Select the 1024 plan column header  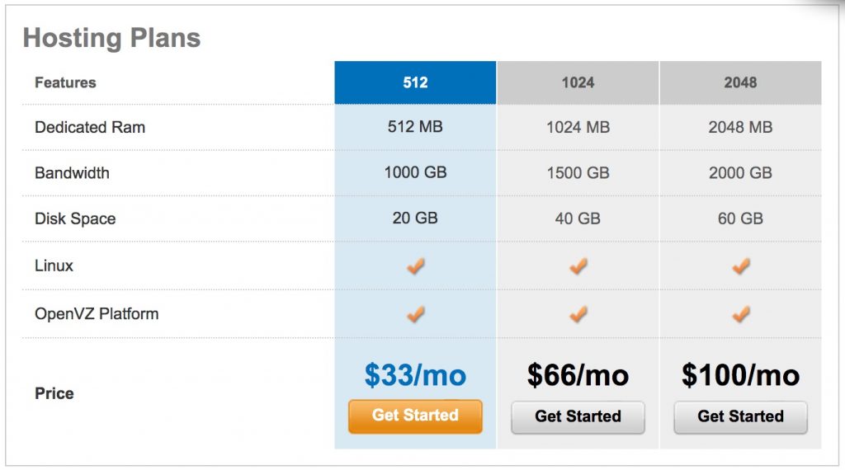coord(578,82)
